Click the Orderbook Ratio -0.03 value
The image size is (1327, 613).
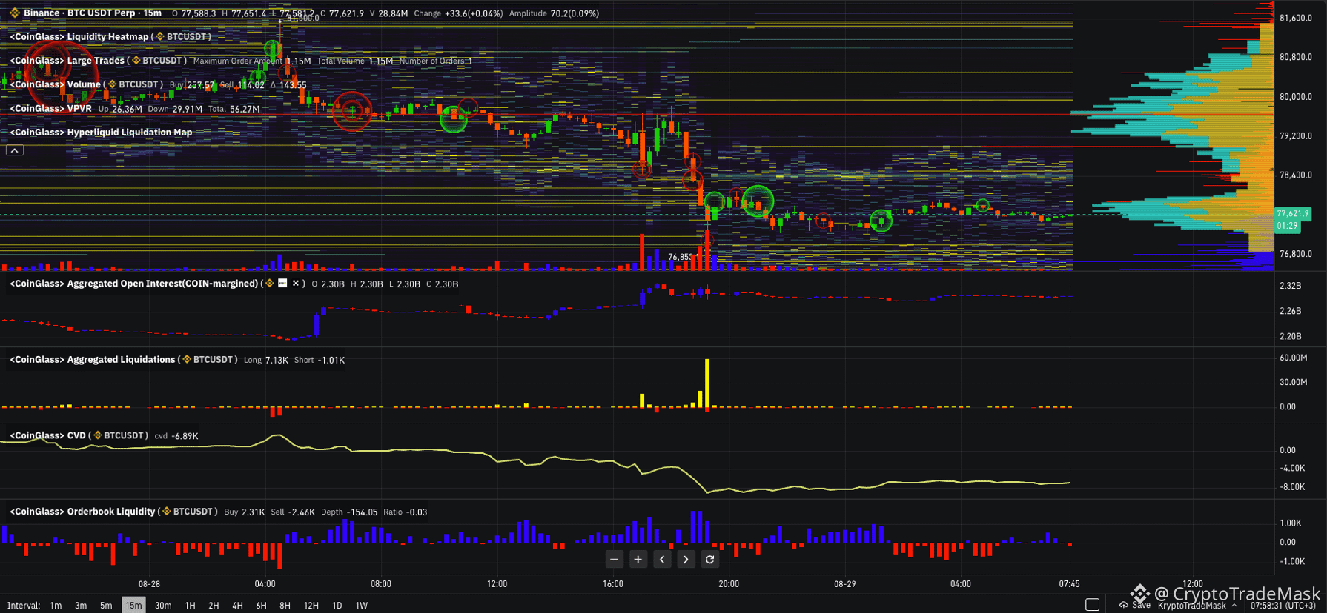click(x=406, y=512)
